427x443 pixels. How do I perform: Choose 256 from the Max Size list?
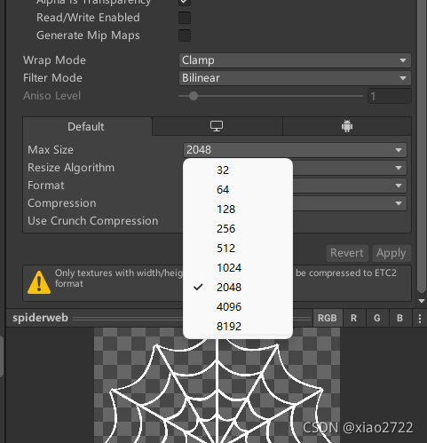click(x=238, y=229)
